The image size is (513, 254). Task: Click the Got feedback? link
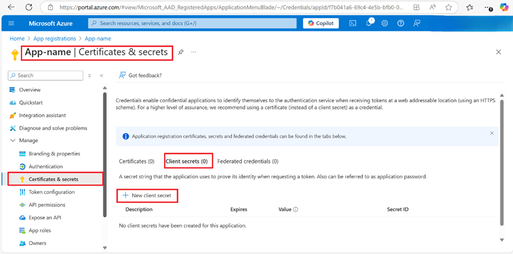140,75
